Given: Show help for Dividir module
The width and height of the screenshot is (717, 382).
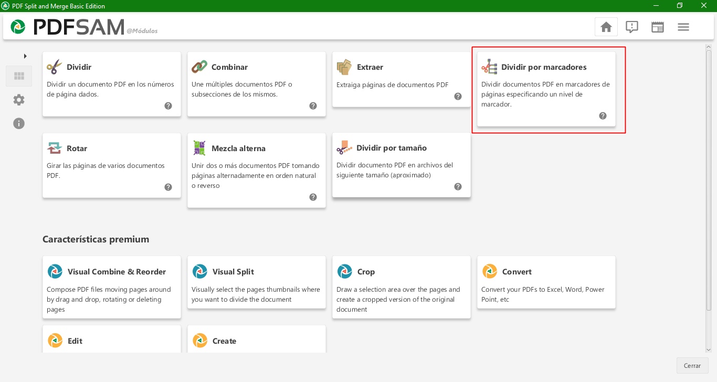Looking at the screenshot, I should click(168, 105).
